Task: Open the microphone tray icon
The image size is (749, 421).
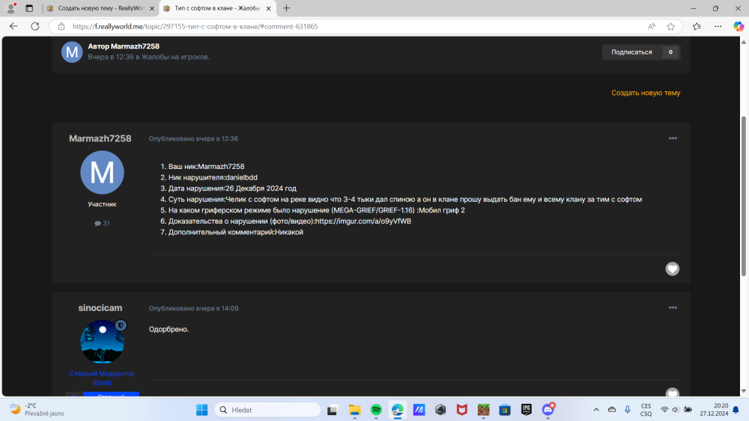Action: (628, 410)
